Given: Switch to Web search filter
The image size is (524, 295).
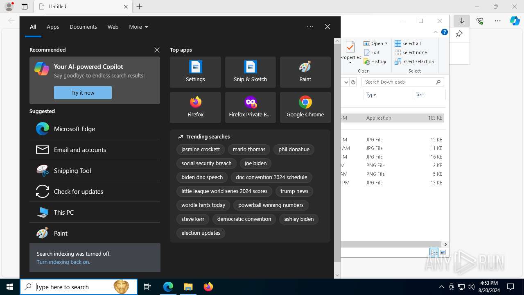Looking at the screenshot, I should 113,27.
